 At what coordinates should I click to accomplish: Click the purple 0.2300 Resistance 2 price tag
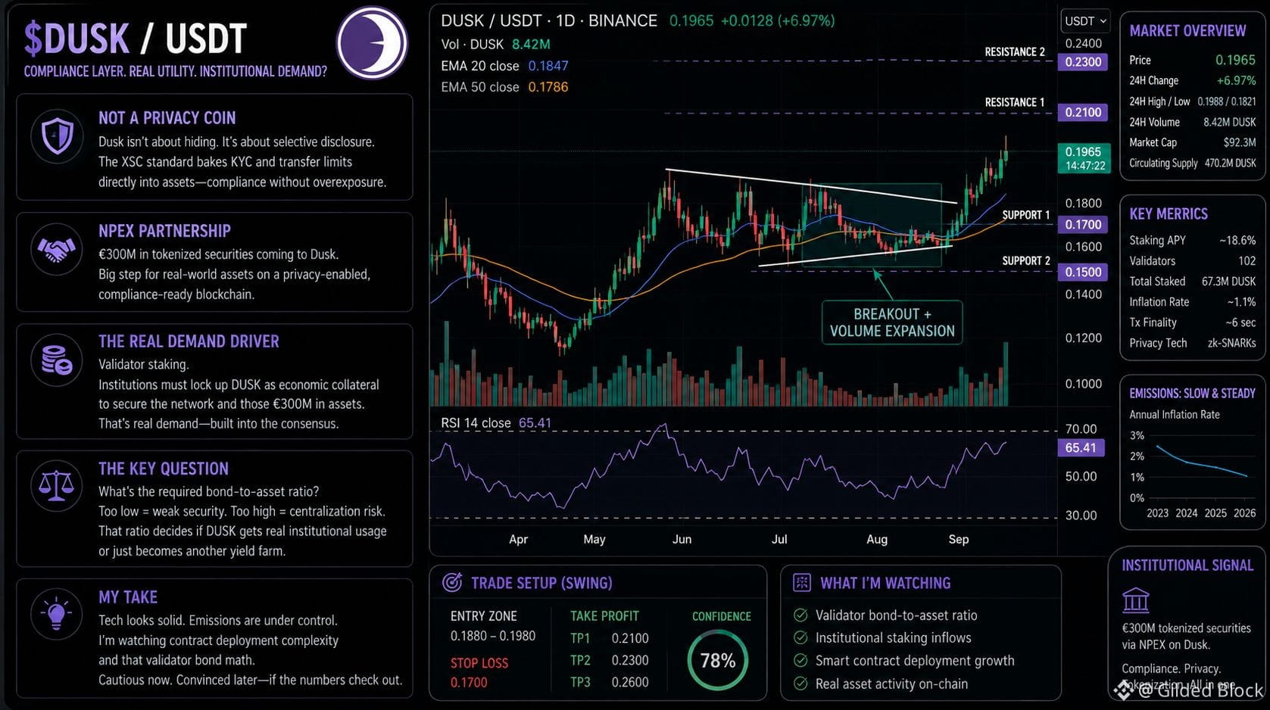(1083, 62)
